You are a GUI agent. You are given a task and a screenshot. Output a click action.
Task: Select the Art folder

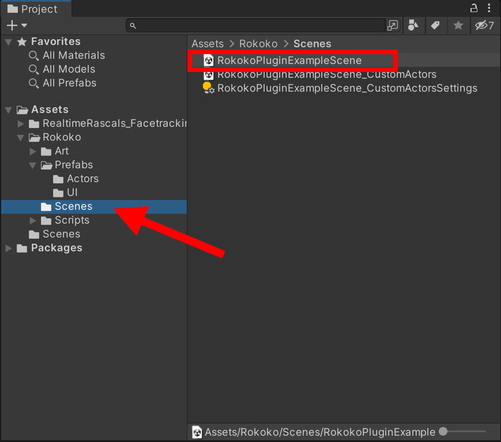click(x=55, y=152)
